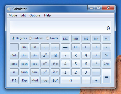Click digit 6 on the keypad

[x=86, y=64]
